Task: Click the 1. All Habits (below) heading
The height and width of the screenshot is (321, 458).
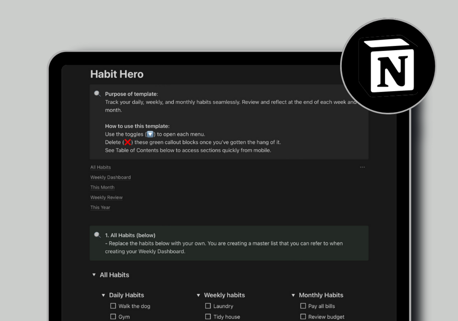Action: click(130, 235)
